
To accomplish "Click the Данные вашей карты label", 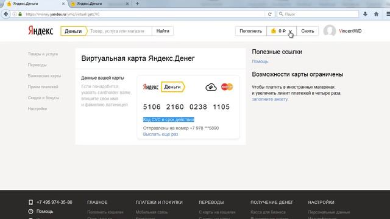I will point(102,78).
